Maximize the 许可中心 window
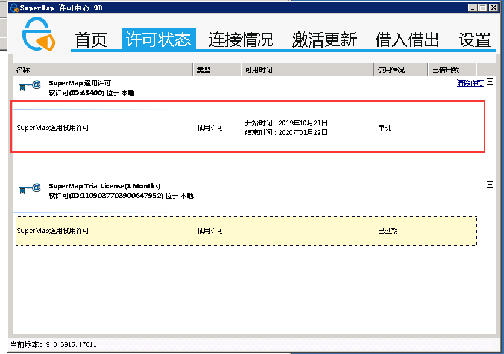 tap(482, 8)
